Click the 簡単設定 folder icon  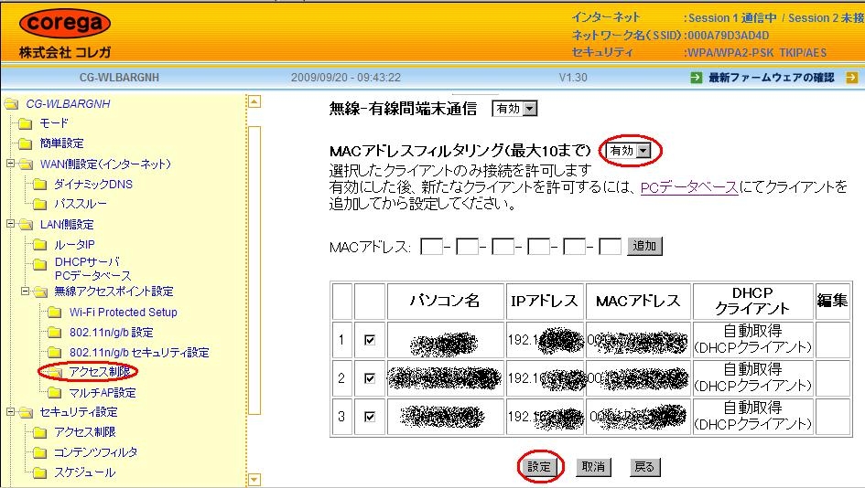[26, 143]
